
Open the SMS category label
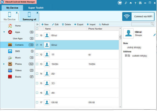tap(18, 51)
